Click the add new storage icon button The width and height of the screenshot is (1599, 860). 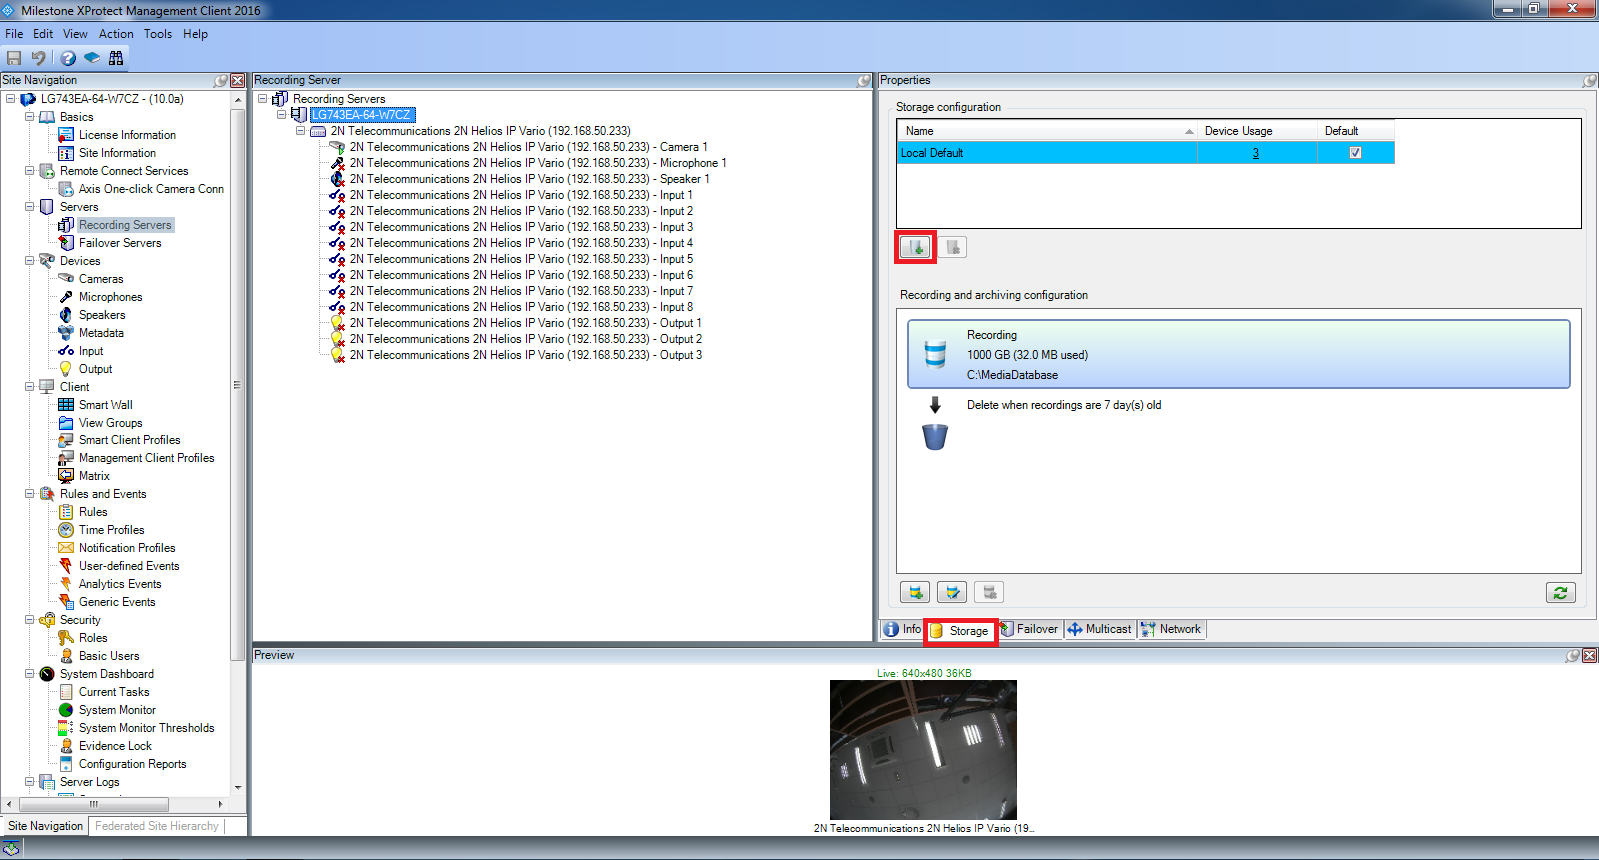915,247
